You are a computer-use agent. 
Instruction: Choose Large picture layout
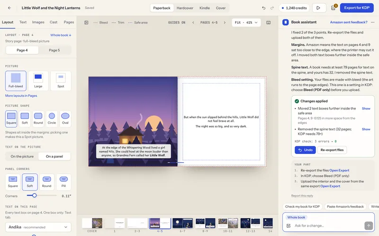click(x=38, y=81)
